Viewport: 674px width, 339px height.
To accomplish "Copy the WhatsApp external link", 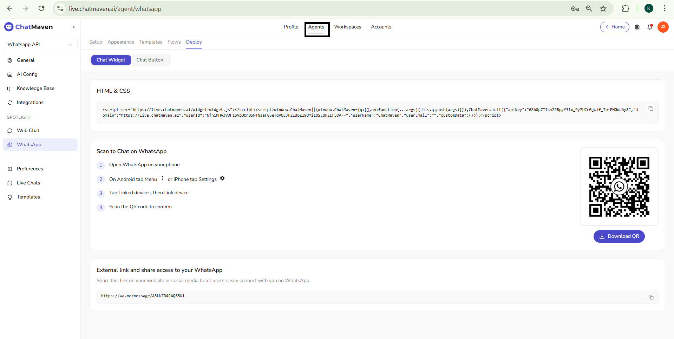I will click(x=651, y=297).
